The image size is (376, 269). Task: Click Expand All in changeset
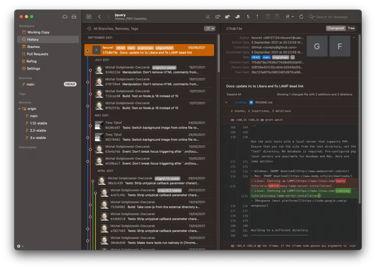coord(234,94)
